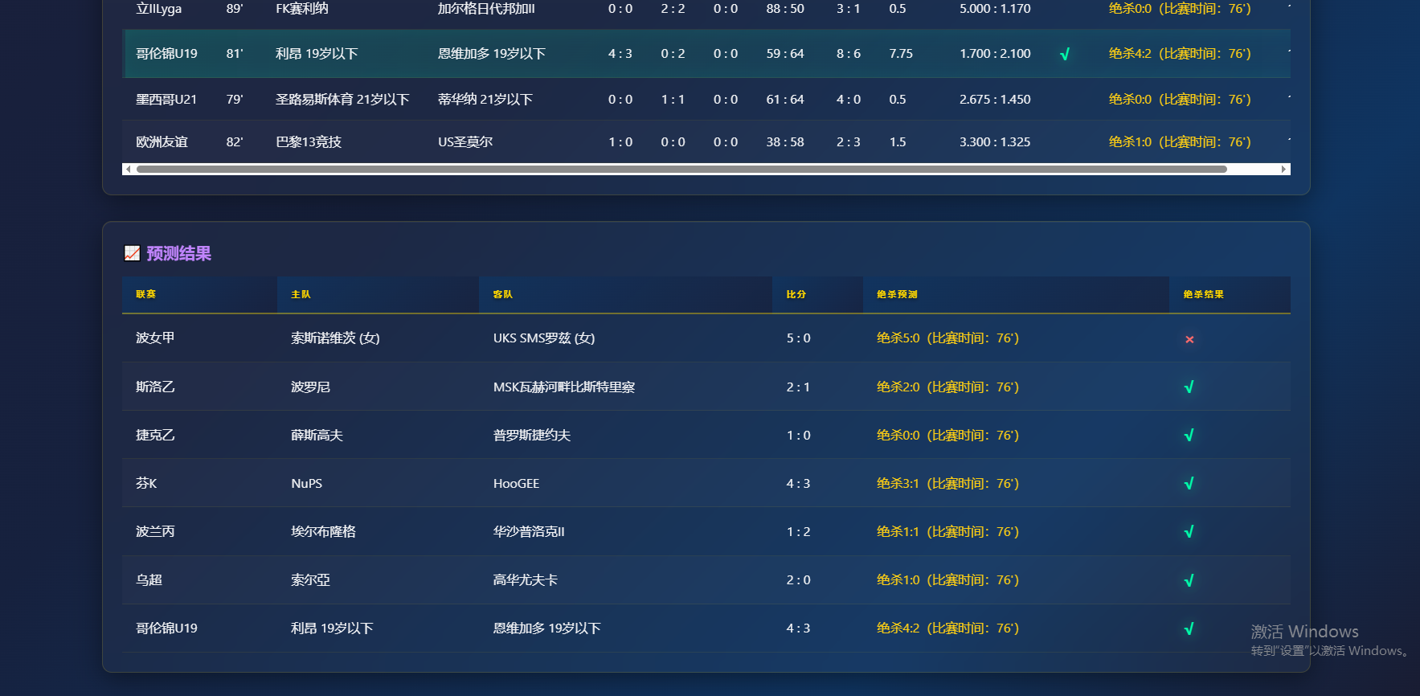This screenshot has width=1420, height=696.
Task: Select the 波女甲 league cell
Action: click(x=155, y=338)
